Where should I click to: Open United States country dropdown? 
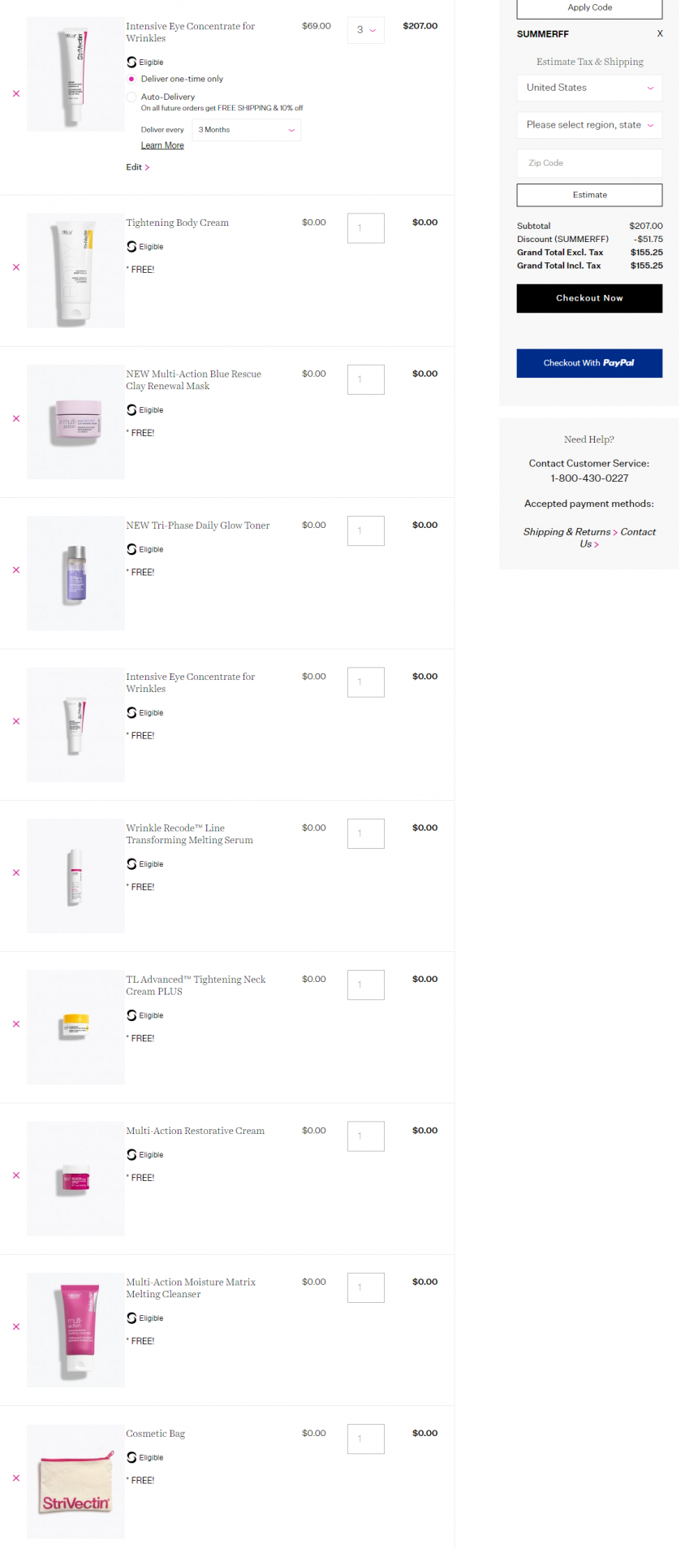click(589, 88)
